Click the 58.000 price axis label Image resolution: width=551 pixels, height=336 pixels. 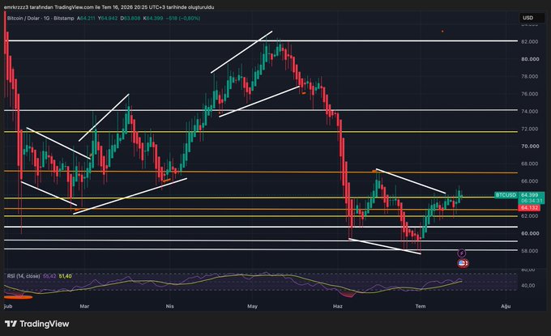tap(530, 251)
